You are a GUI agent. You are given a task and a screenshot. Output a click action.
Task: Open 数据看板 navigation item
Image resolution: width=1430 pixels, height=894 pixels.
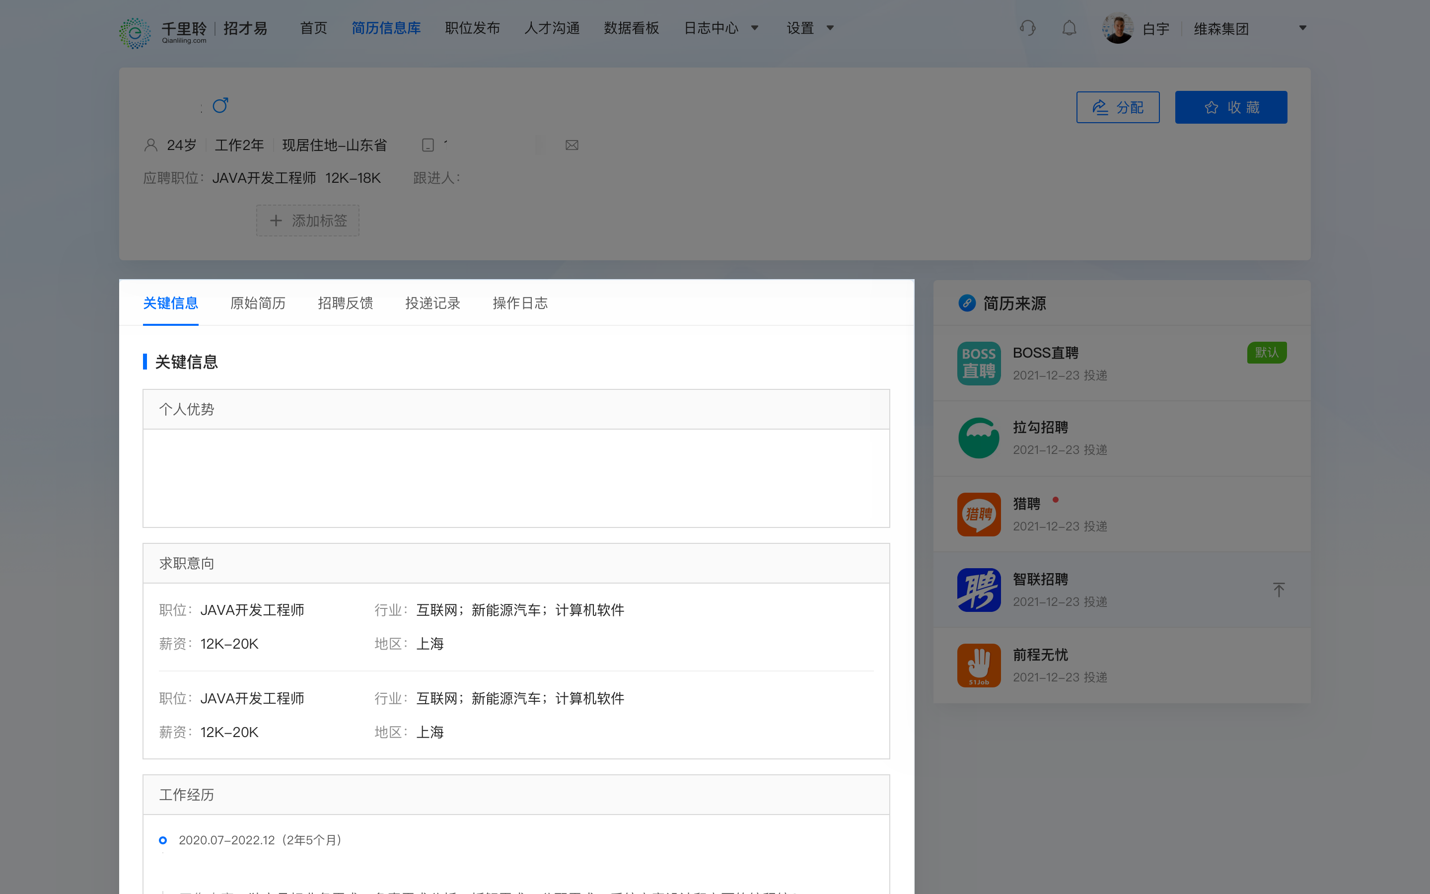pyautogui.click(x=631, y=28)
